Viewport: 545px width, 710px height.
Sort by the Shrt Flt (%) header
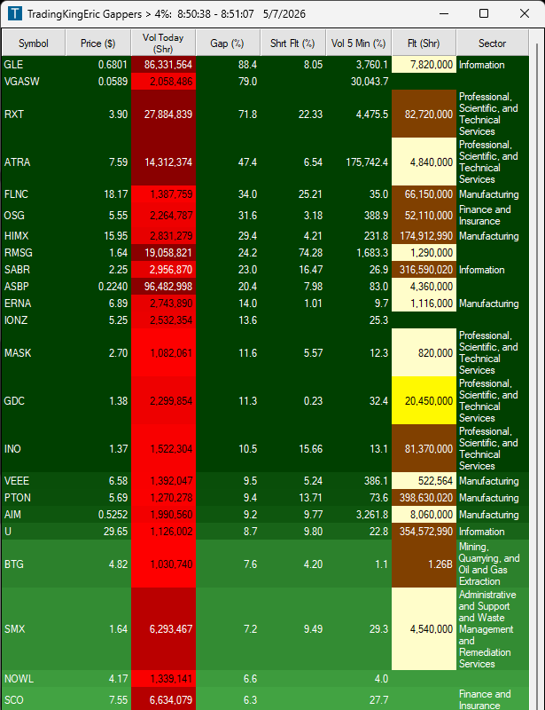[x=292, y=43]
